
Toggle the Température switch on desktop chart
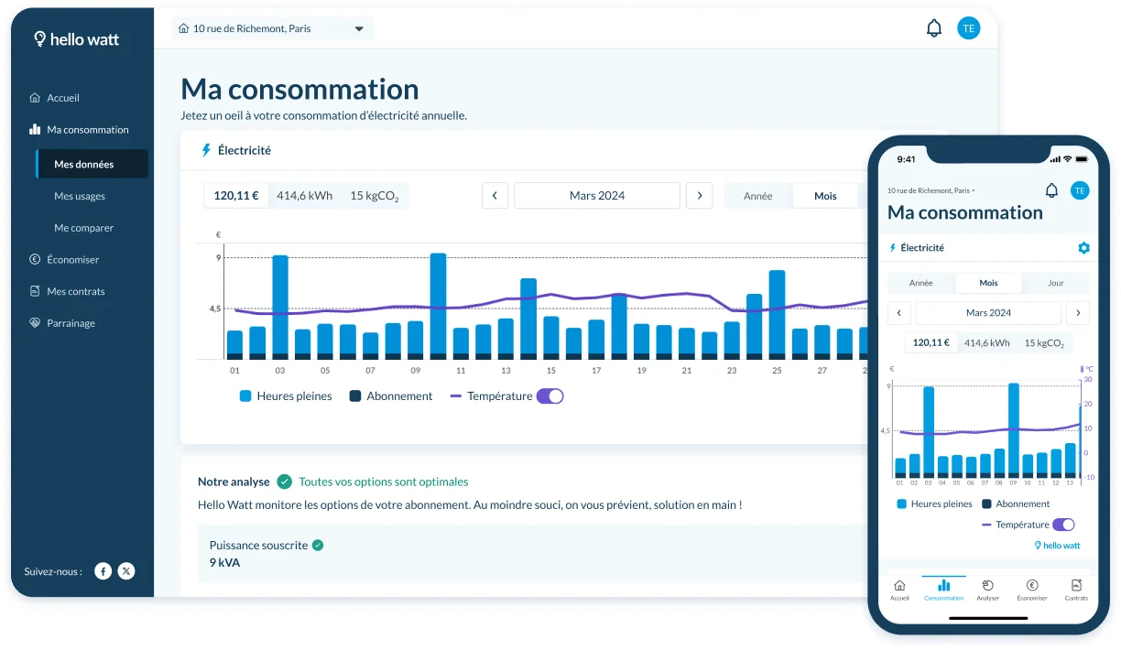point(550,396)
